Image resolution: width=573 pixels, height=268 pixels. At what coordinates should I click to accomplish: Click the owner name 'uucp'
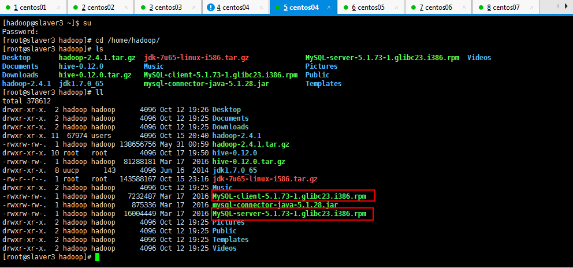tap(71, 170)
